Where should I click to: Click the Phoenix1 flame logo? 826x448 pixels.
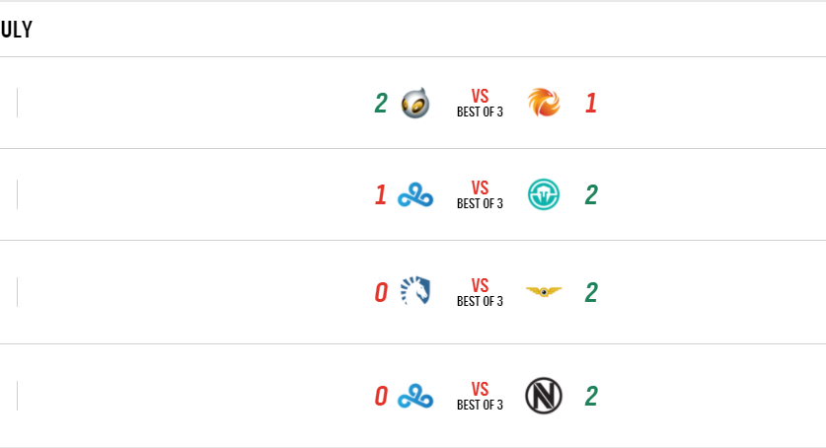[x=543, y=103]
